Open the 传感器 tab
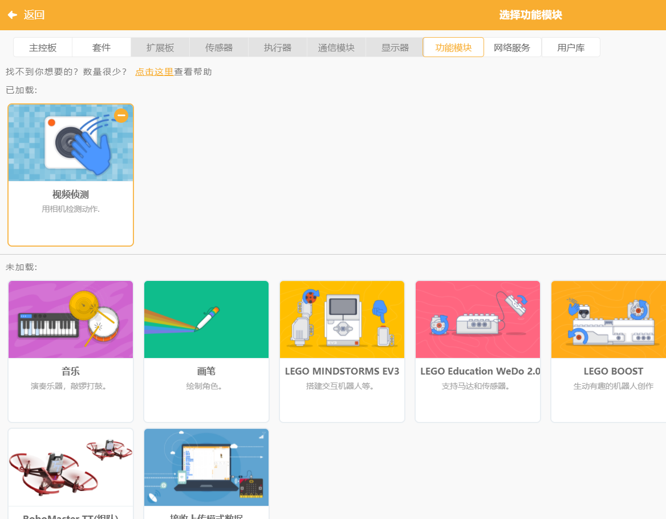 point(219,47)
